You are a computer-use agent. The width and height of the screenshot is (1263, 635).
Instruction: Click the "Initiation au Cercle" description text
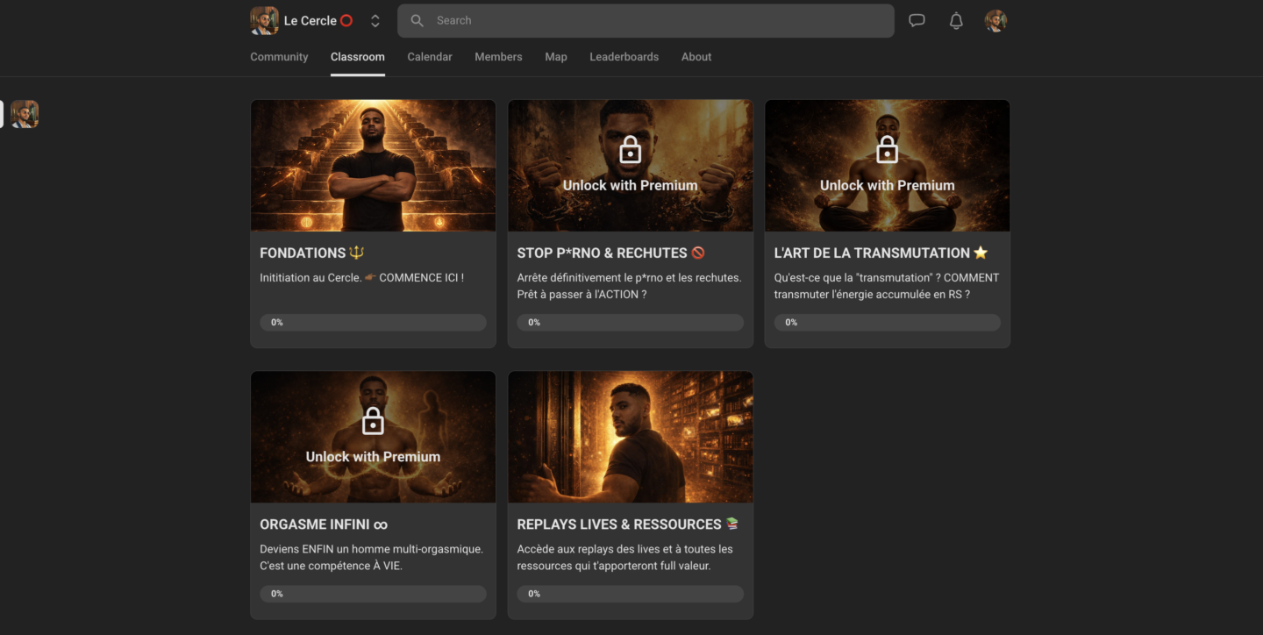coord(361,278)
